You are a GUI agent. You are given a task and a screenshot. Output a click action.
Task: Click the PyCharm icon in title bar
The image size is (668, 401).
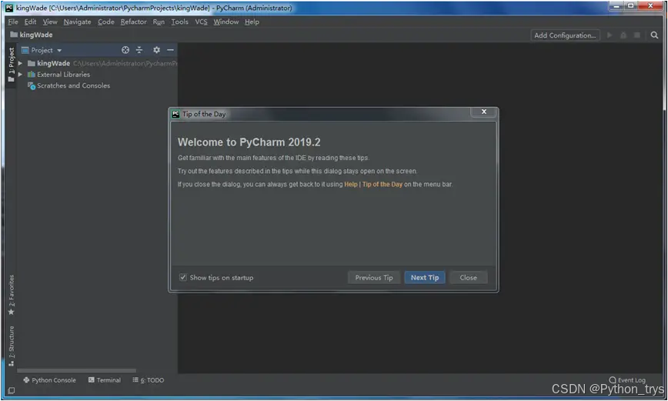(9, 8)
